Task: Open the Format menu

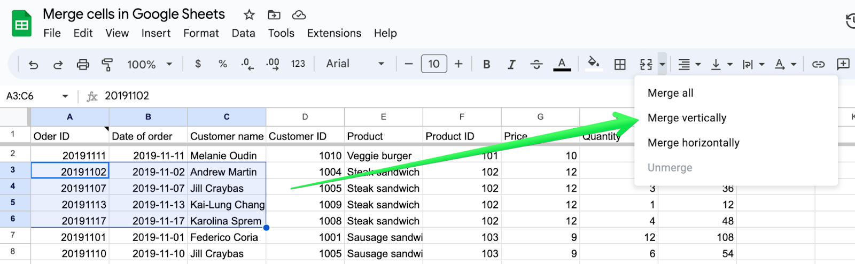Action: pos(201,33)
